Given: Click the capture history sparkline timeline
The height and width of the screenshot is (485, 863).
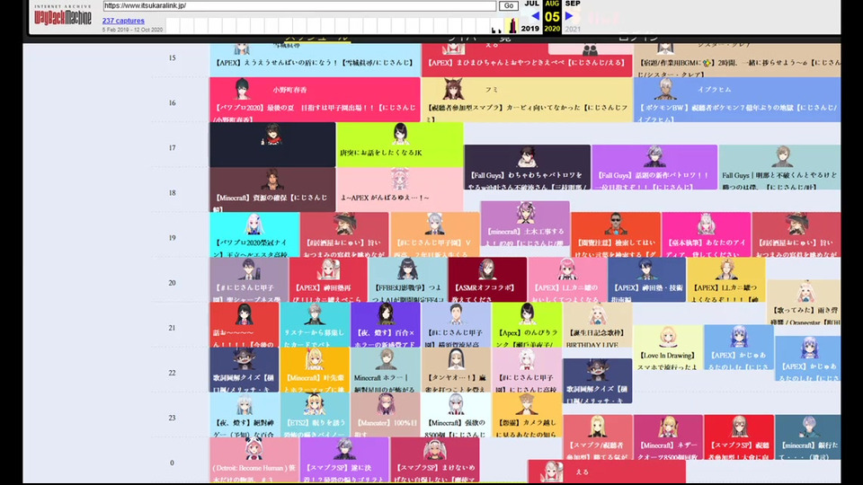Looking at the screenshot, I should pos(342,25).
